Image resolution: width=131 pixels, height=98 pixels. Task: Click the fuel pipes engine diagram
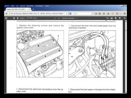92,54
